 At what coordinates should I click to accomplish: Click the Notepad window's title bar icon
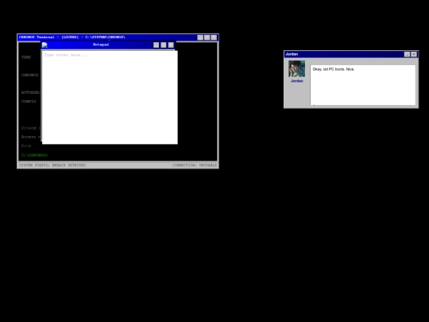click(44, 45)
